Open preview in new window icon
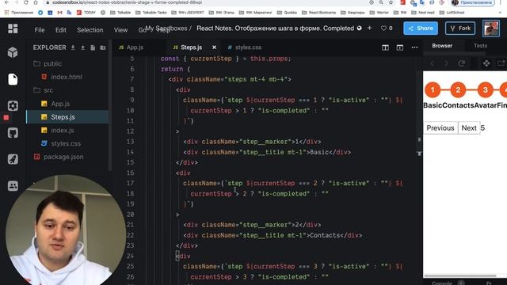The image size is (507, 285). 501,63
